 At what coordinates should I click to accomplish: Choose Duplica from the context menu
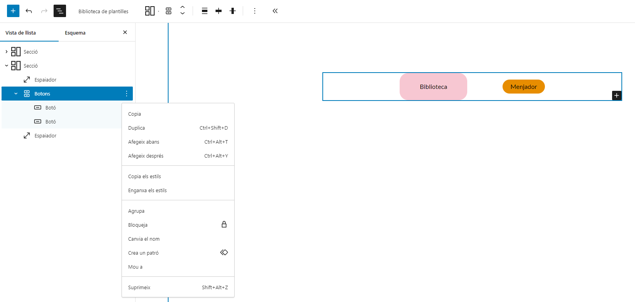(x=137, y=128)
